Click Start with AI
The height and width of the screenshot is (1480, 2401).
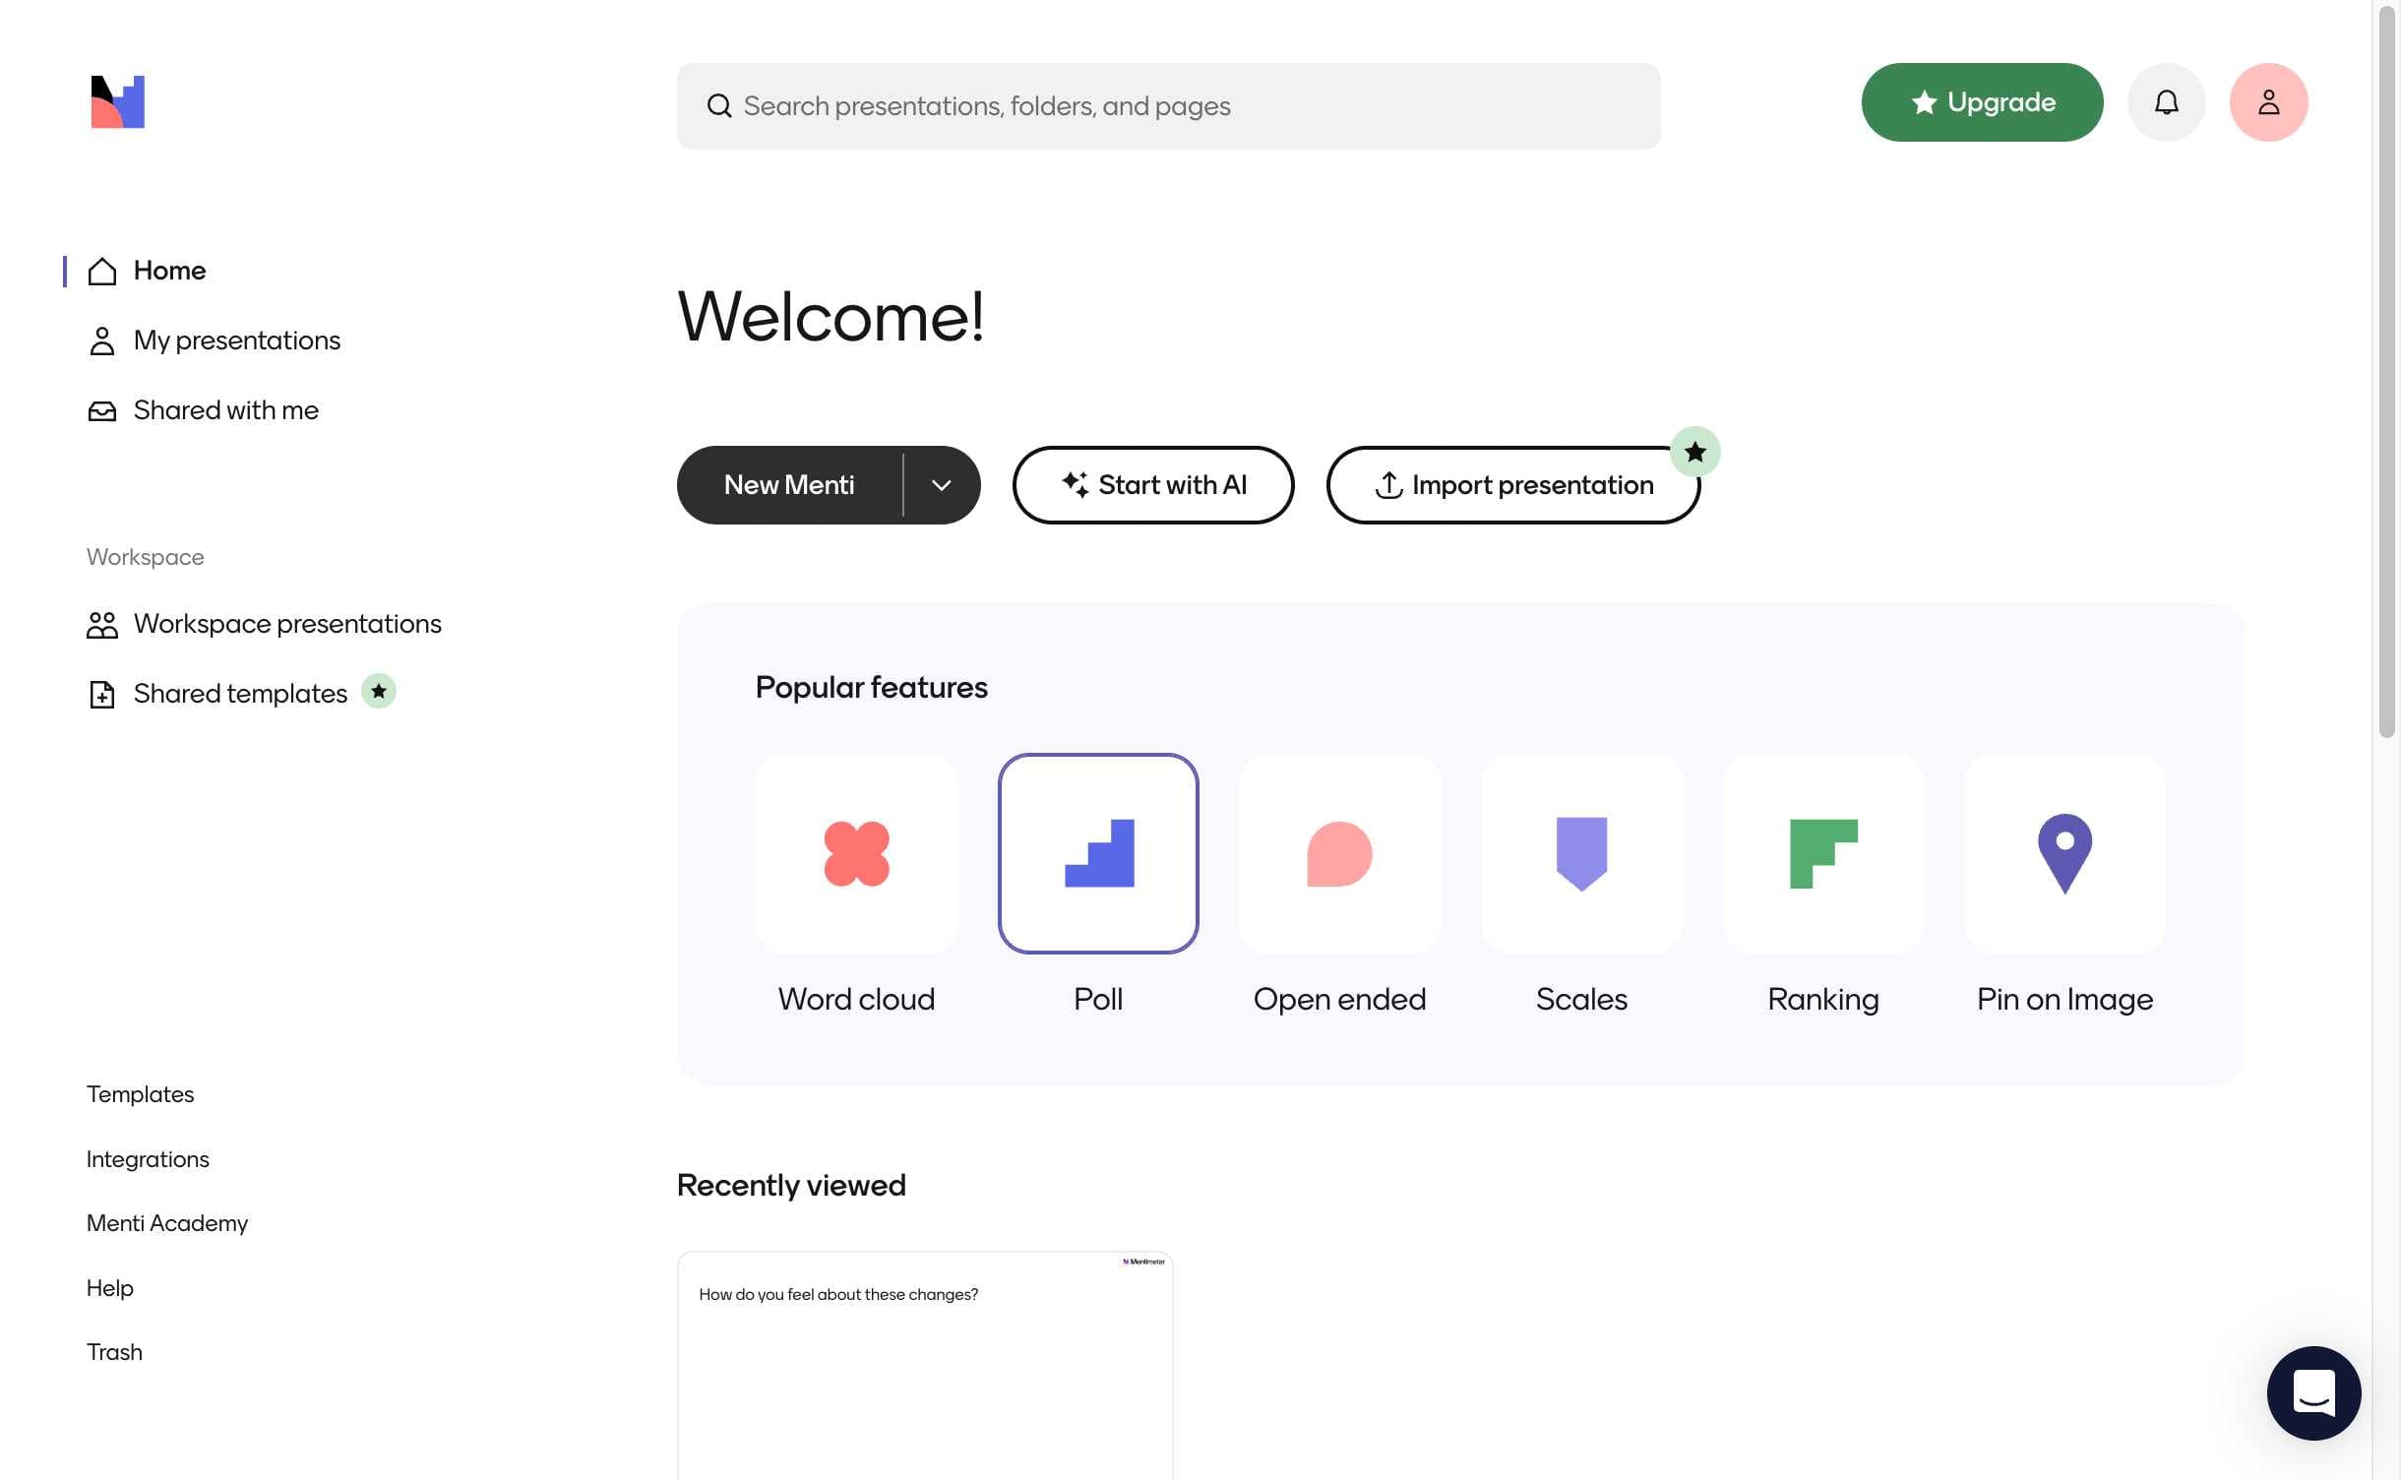point(1153,485)
